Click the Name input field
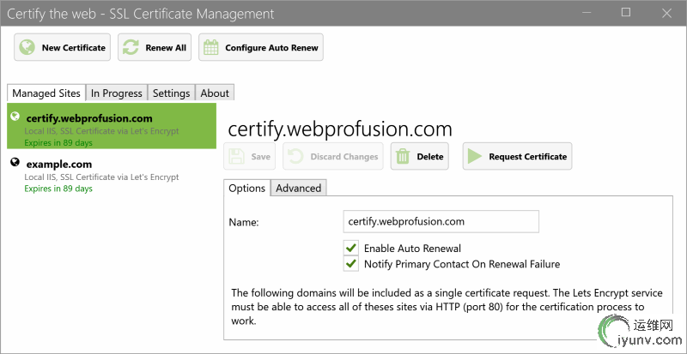This screenshot has width=687, height=354. point(441,221)
